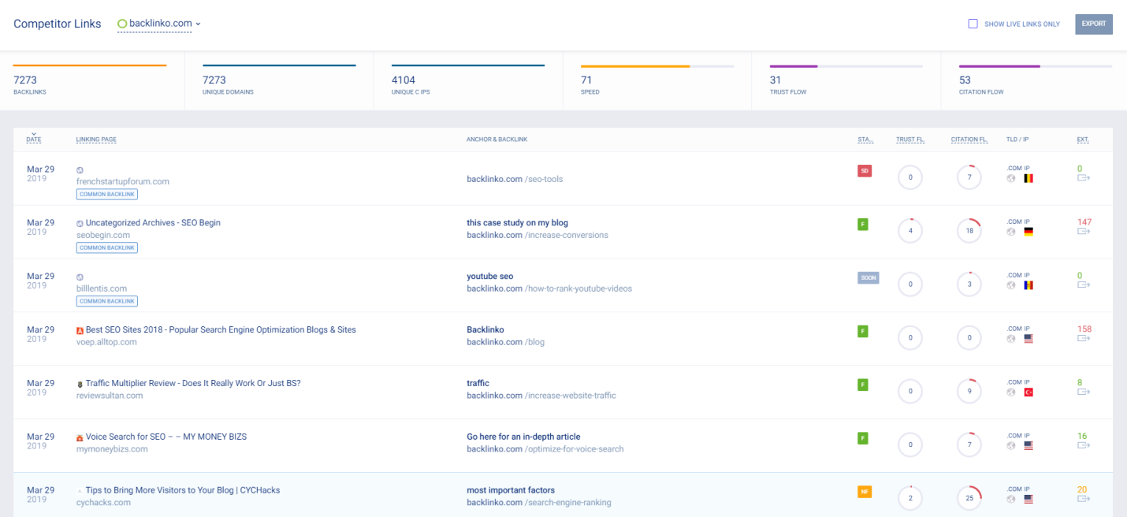
Task: Click red SD status badge for frenchstartupforum.com
Action: (x=865, y=170)
